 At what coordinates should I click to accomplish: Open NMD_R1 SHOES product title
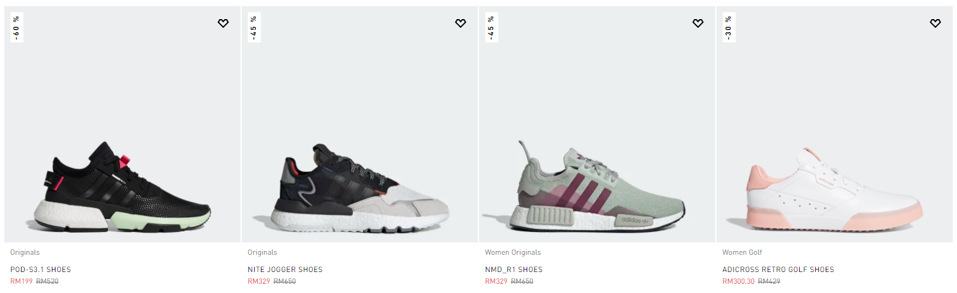514,270
